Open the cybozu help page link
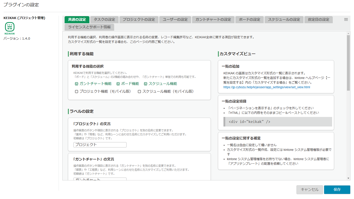 coord(267,87)
